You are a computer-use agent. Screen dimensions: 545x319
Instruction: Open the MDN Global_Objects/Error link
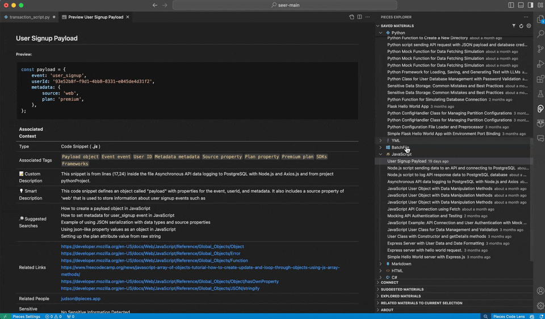150,254
